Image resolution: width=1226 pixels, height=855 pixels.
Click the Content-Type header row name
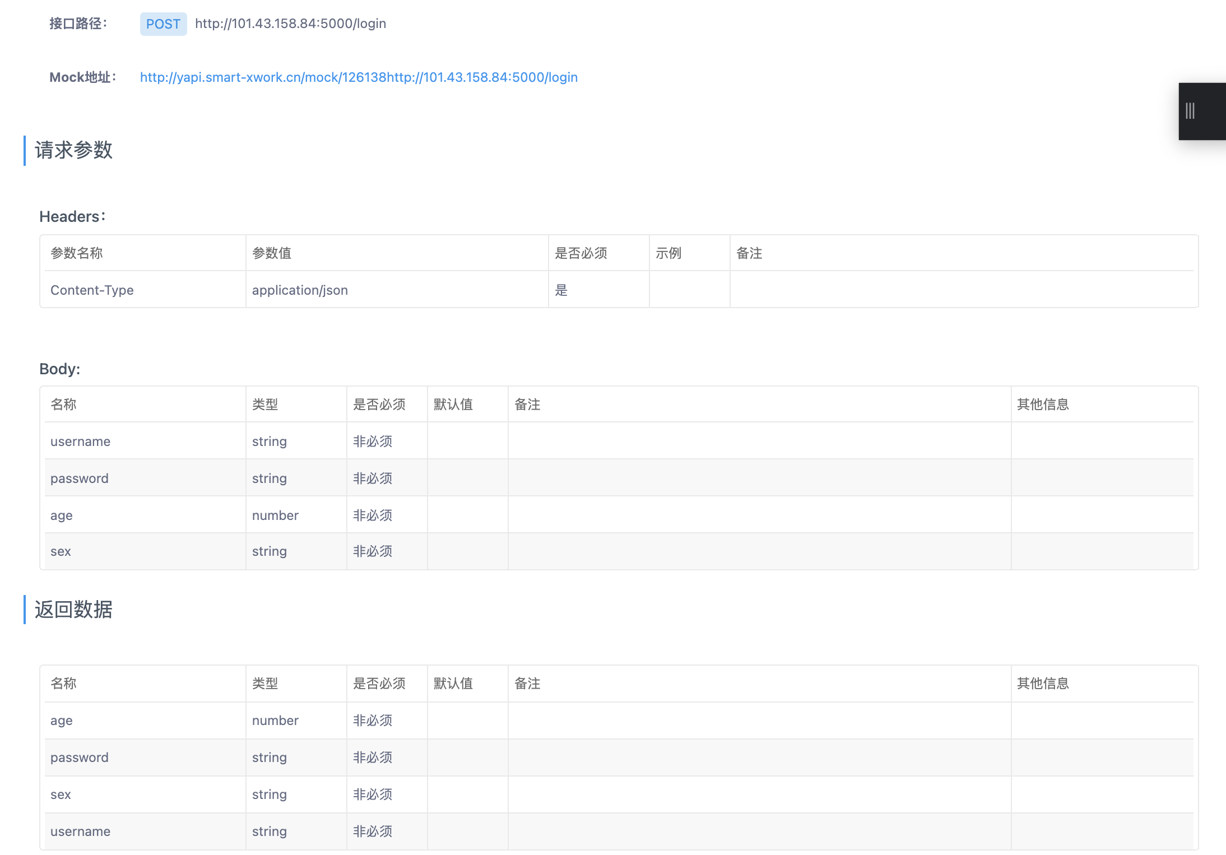click(92, 290)
